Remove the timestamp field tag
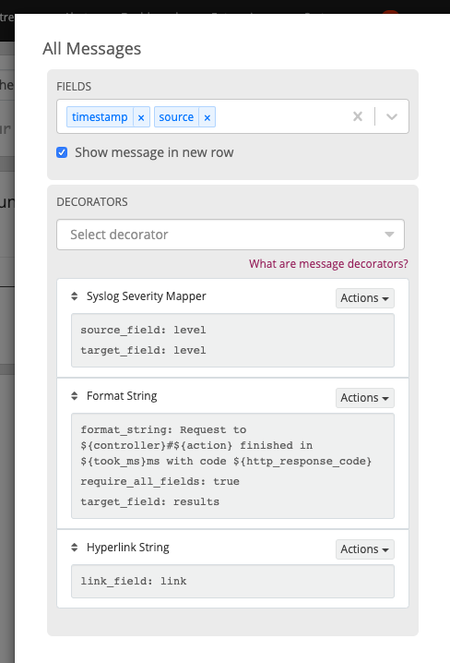This screenshot has width=450, height=663. [x=141, y=117]
